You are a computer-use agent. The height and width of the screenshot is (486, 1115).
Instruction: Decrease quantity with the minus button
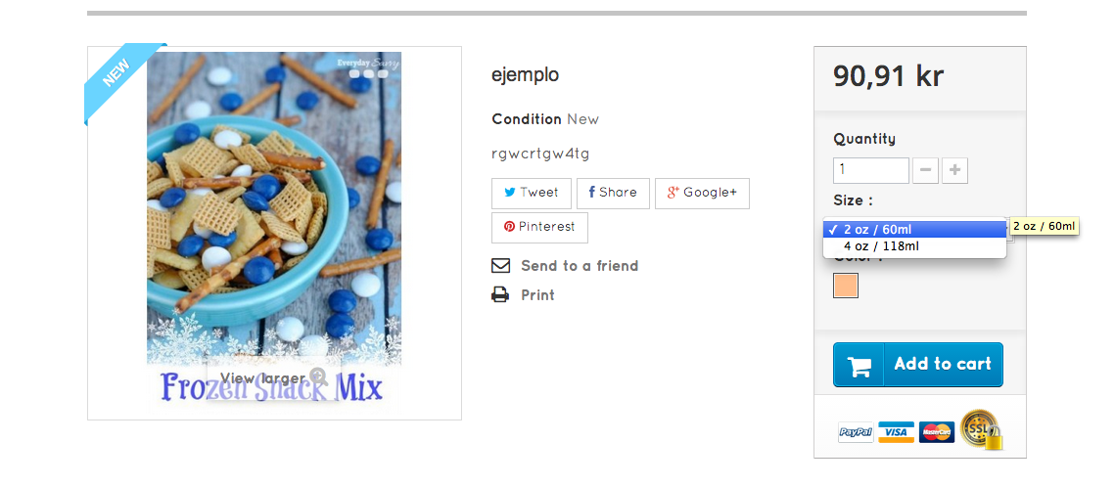925,170
